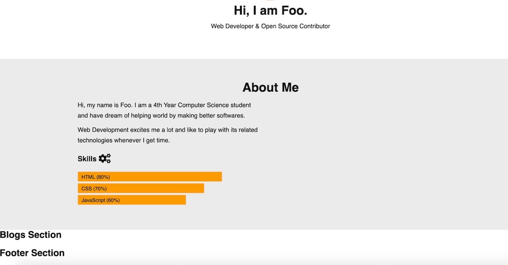Select the CSS (70%) progress bar
Image resolution: width=508 pixels, height=265 pixels.
(140, 188)
